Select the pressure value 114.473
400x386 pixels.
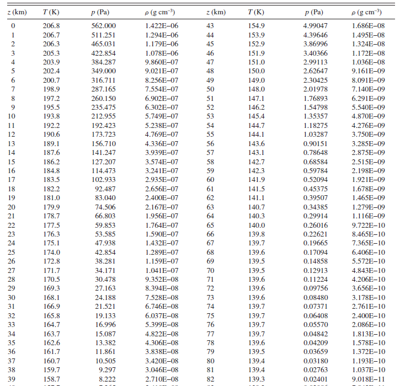pos(104,170)
